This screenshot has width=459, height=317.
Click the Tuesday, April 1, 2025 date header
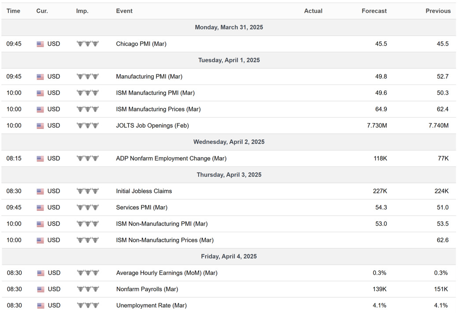(229, 60)
